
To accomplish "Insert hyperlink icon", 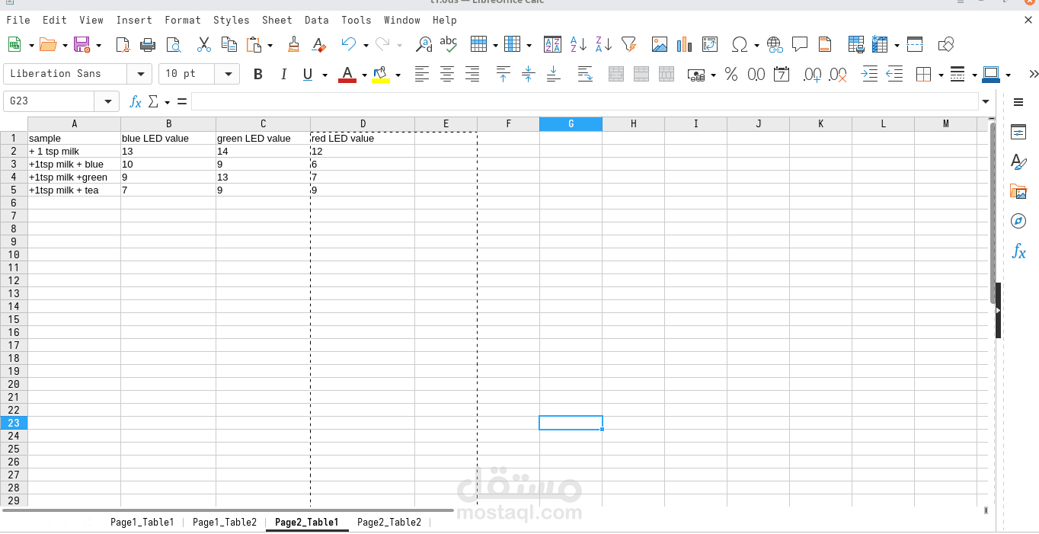I will [x=775, y=45].
